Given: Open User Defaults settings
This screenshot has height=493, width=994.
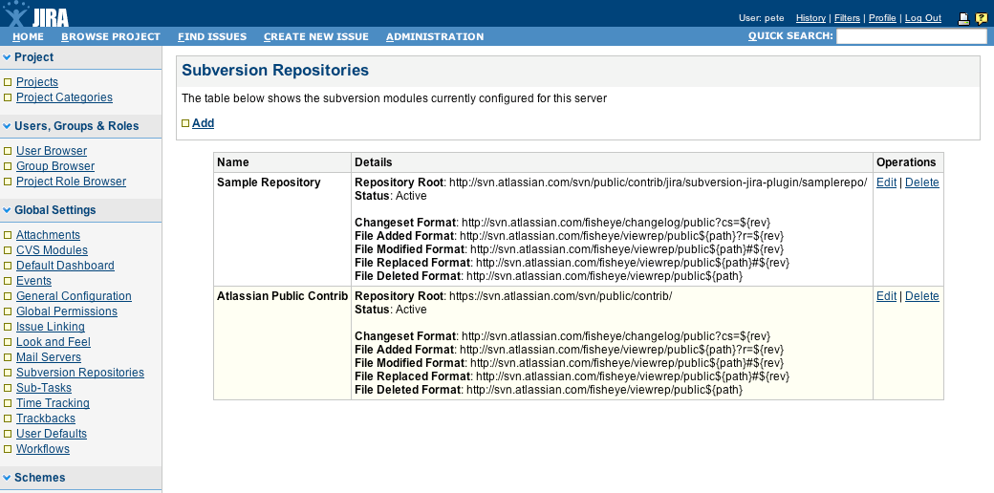Looking at the screenshot, I should coord(52,434).
